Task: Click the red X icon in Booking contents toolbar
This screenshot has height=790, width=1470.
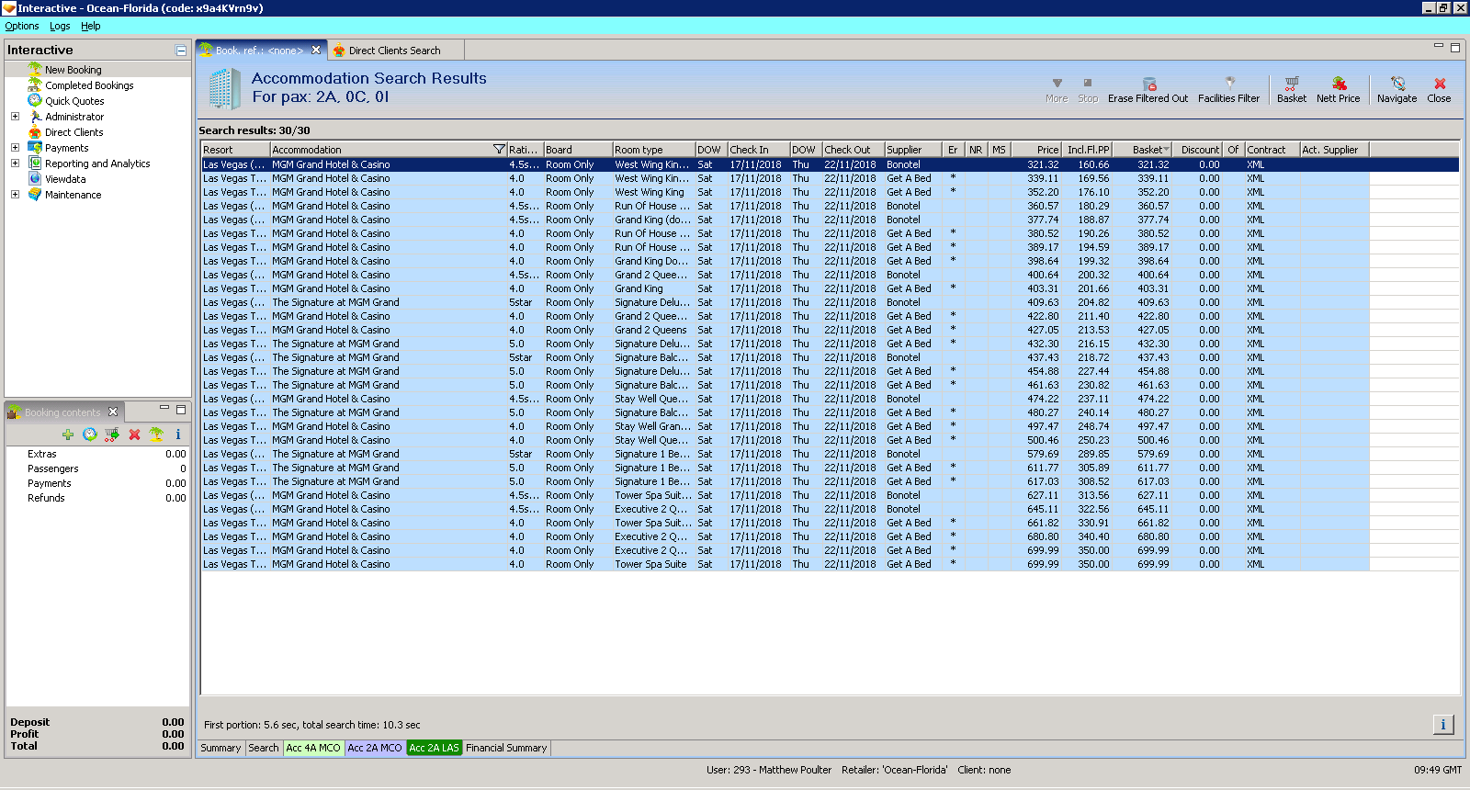Action: 134,434
